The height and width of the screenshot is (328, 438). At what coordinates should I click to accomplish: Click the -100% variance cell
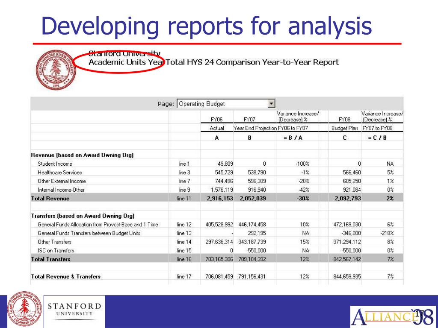pyautogui.click(x=302, y=164)
